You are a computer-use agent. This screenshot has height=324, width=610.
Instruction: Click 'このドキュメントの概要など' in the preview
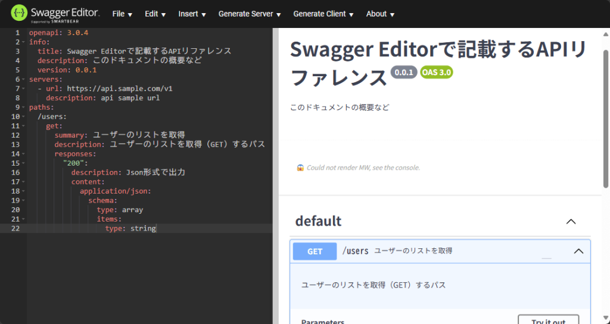[340, 107]
